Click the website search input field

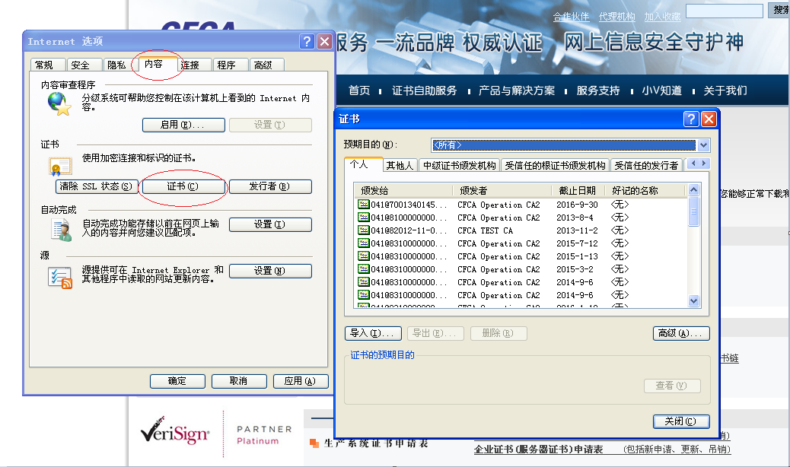pos(724,11)
